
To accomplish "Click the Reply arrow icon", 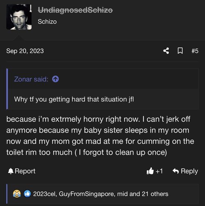I will (x=175, y=171).
